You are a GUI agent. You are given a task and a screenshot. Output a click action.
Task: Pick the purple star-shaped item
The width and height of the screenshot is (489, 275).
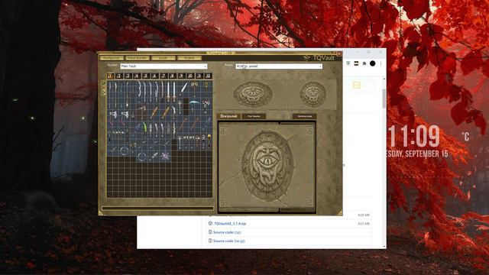[165, 156]
